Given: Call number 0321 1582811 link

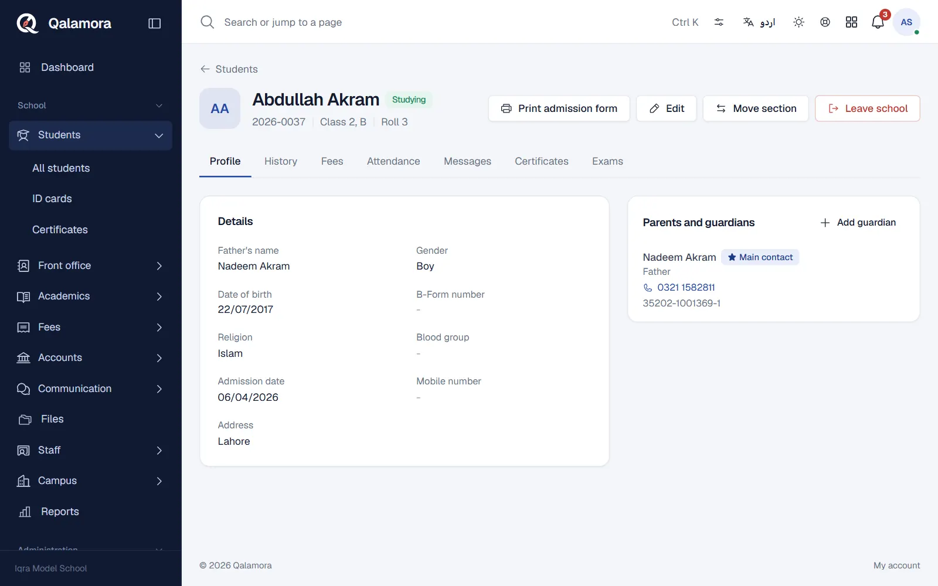Looking at the screenshot, I should 686,288.
